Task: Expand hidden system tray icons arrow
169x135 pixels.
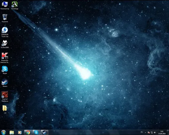Action: [145, 133]
